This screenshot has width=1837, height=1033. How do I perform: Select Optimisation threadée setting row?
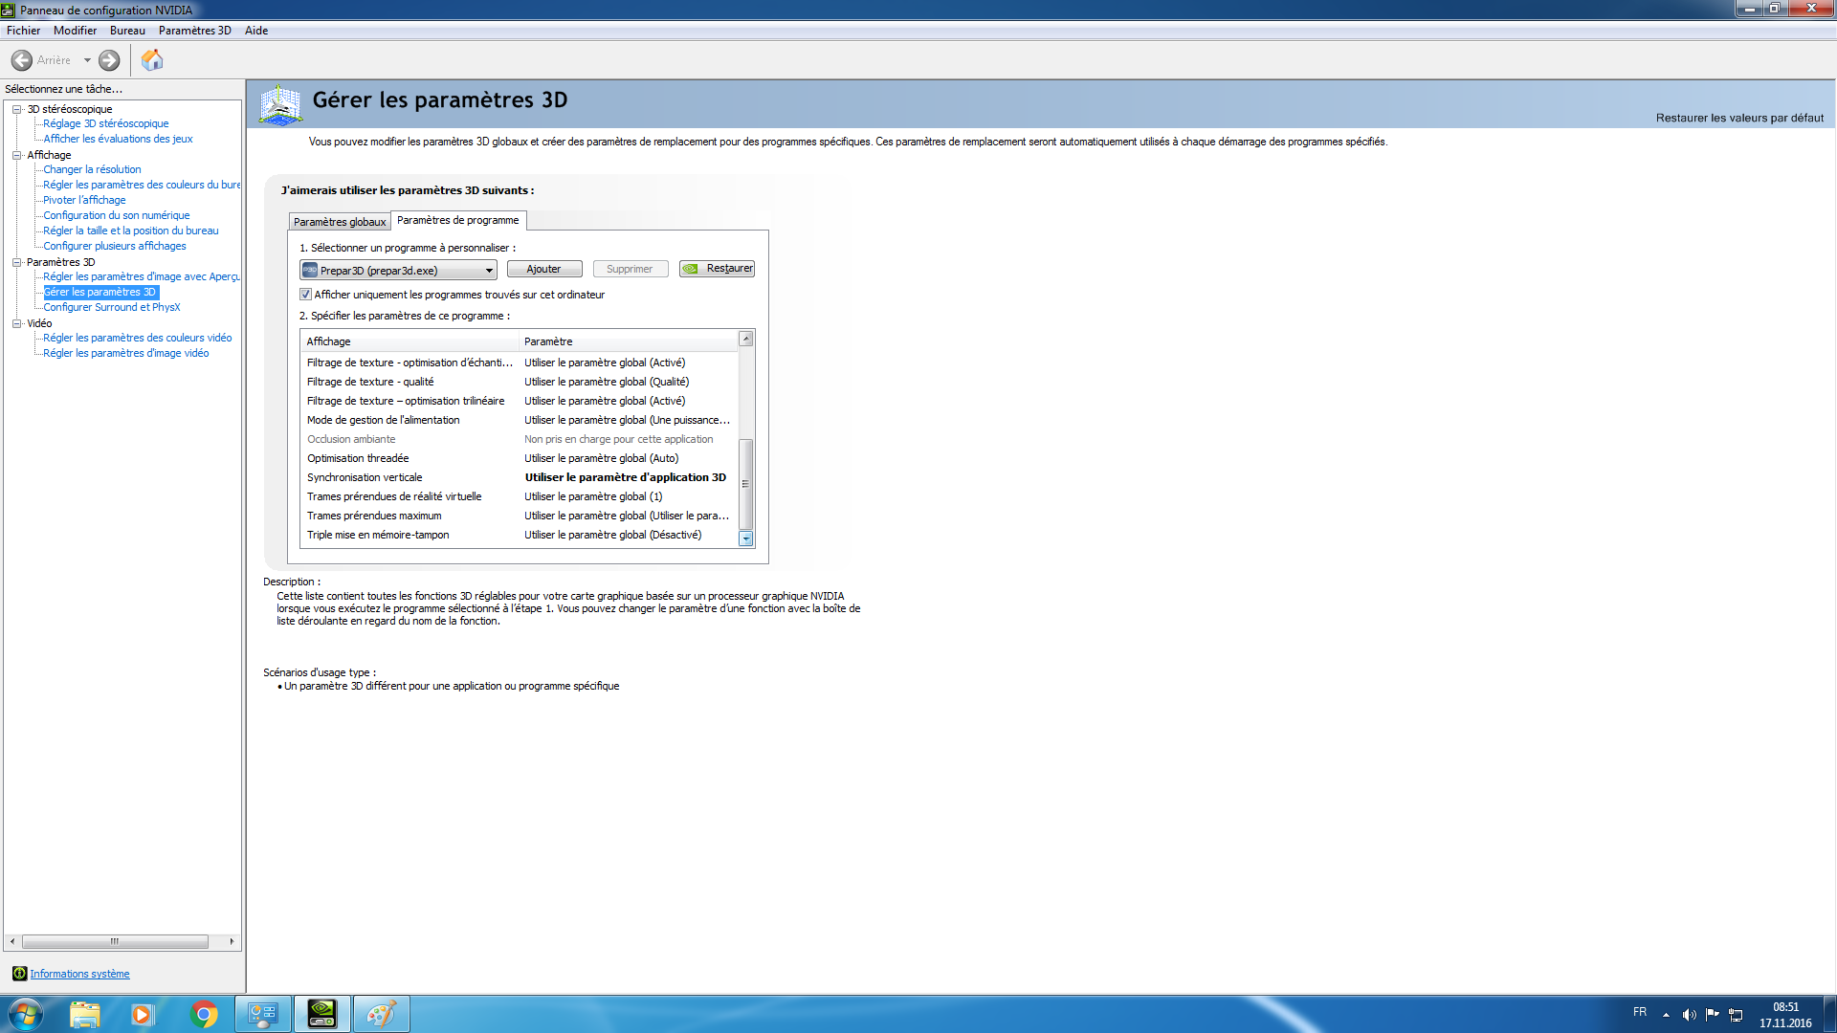point(519,458)
